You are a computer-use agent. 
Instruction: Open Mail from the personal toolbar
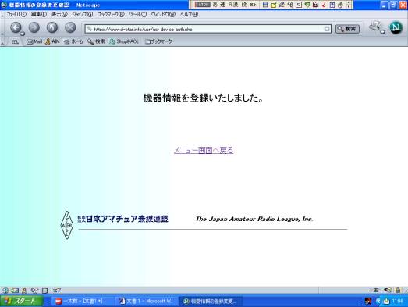pyautogui.click(x=34, y=41)
